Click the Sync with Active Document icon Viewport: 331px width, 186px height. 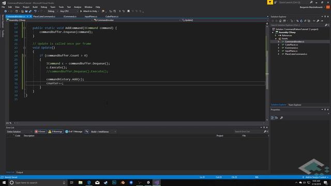click(x=297, y=21)
